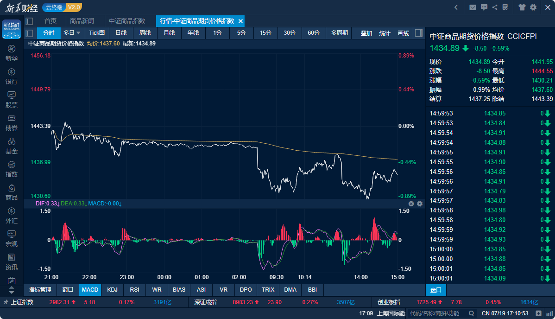Image resolution: width=555 pixels, height=319 pixels.
Task: Toggle the panel button left of 分时
Action: [29, 33]
